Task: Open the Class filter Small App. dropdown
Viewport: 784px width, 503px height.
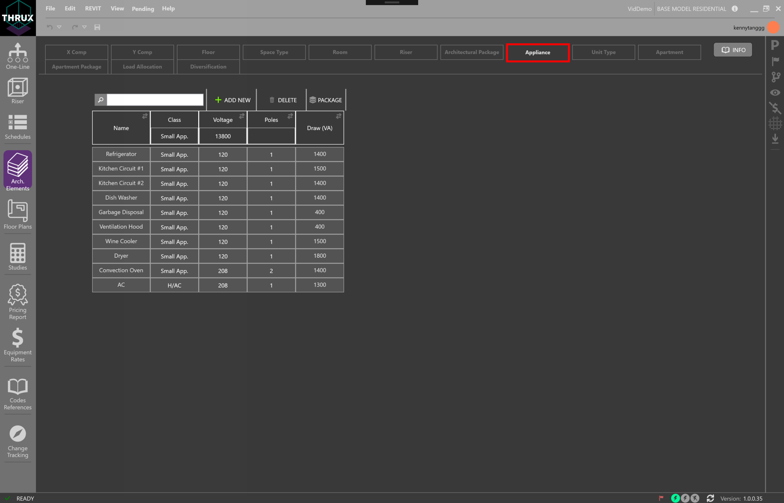Action: (174, 136)
